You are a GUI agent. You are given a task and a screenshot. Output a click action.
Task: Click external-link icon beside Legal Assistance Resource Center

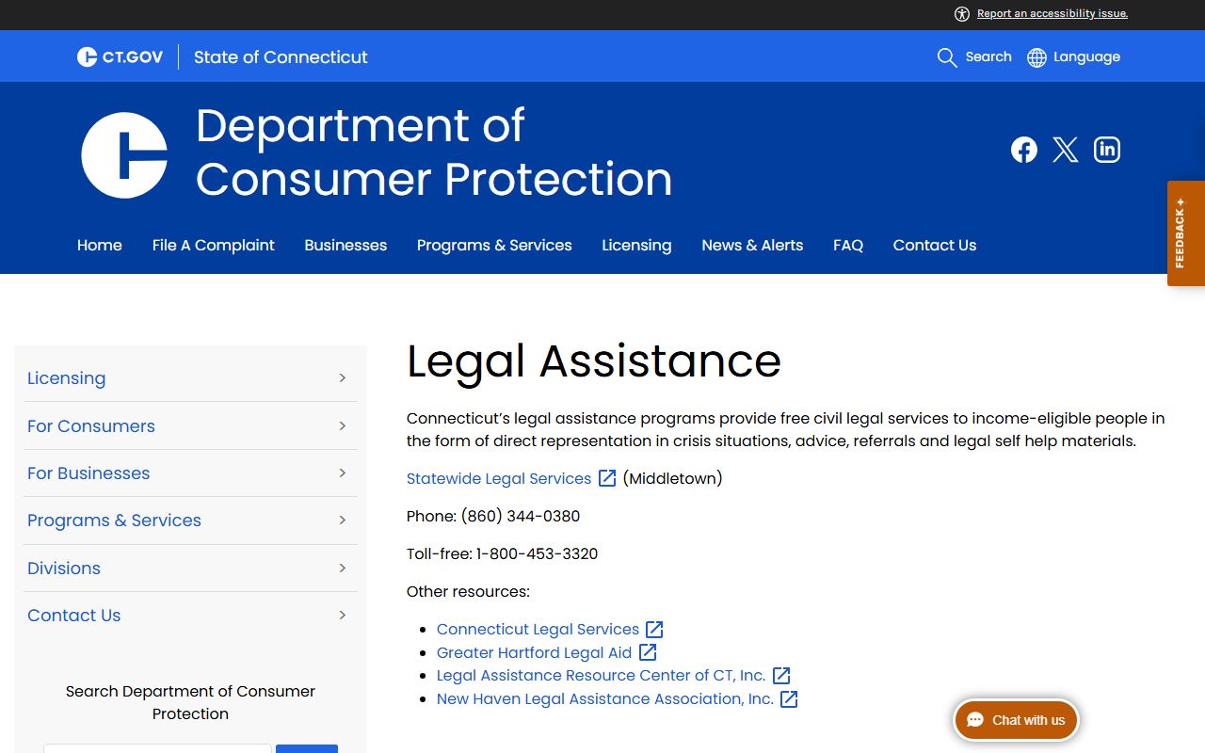click(781, 675)
